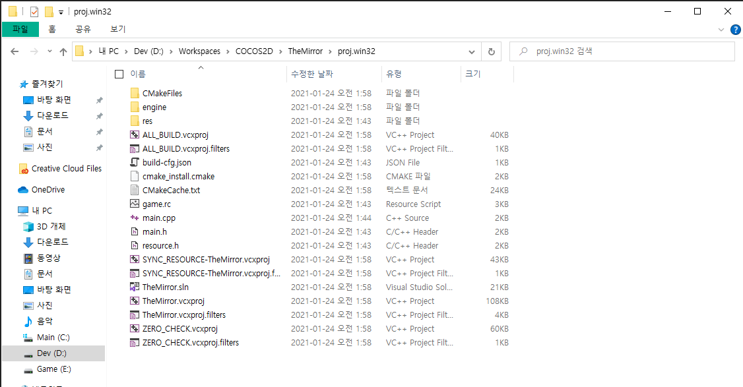Click the ALL_BUILD.vcxproj file icon
The image size is (743, 387).
tap(135, 135)
